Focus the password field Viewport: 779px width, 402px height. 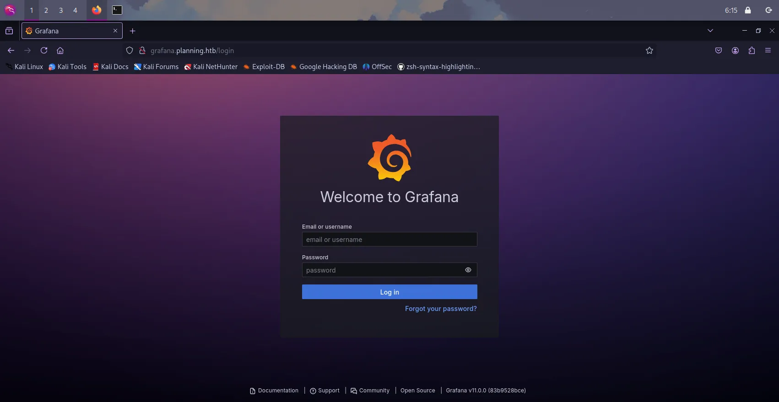click(x=389, y=270)
